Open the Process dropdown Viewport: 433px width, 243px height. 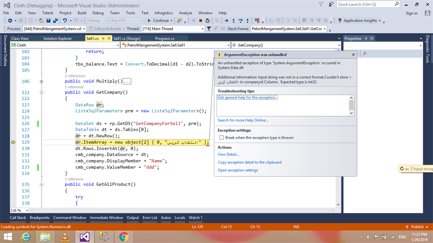coord(84,29)
